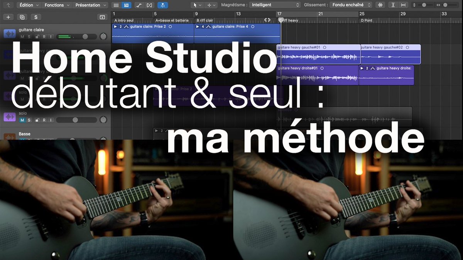463x260 pixels.
Task: Click the back arrow at toolbar start
Action: 9,5
